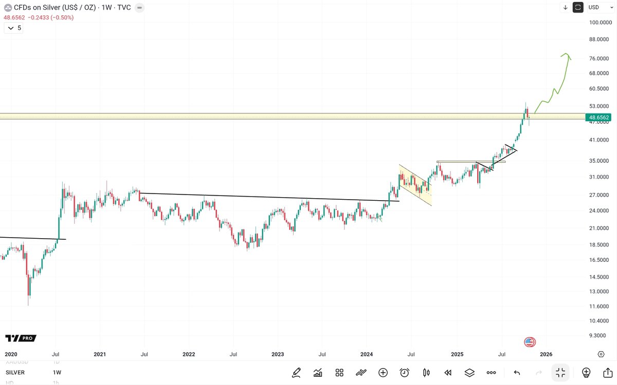The width and height of the screenshot is (617, 385).
Task: Select SILVER in the watchlist
Action: 14,372
